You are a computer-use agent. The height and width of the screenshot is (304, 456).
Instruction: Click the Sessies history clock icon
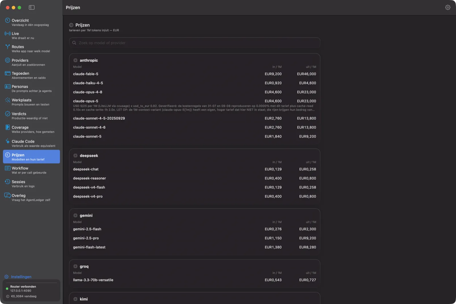(x=7, y=182)
